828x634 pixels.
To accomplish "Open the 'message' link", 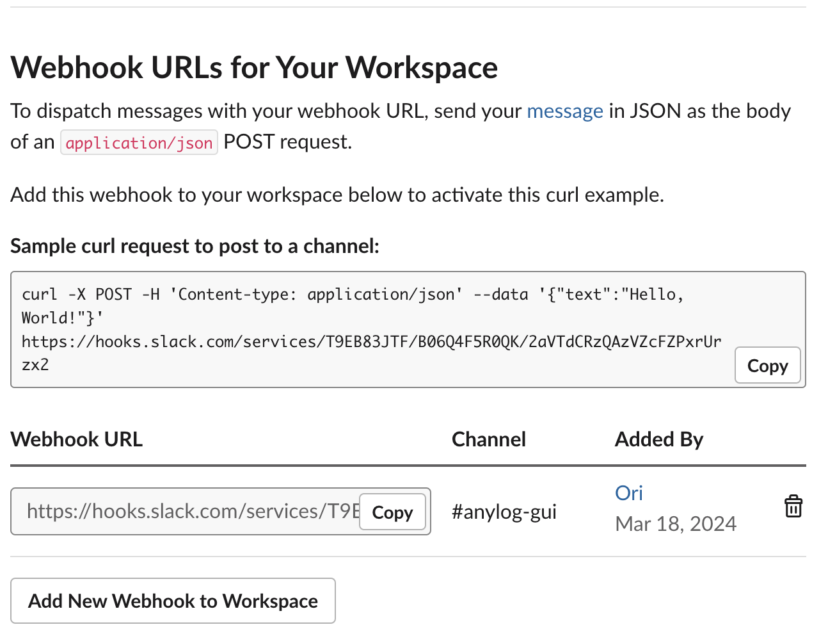I will 565,111.
